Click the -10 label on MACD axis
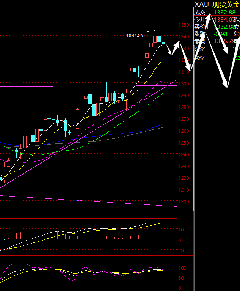 click(x=182, y=251)
